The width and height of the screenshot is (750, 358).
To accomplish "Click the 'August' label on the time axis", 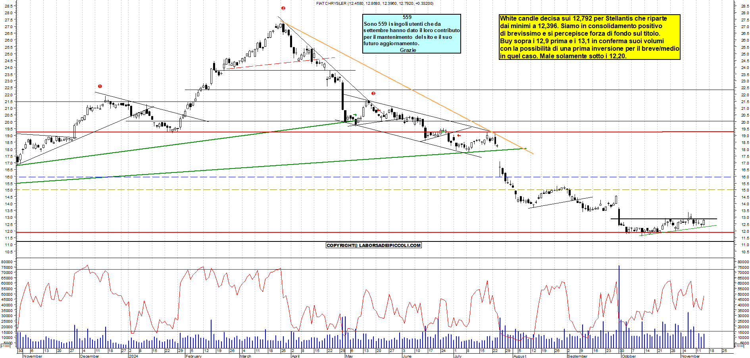I will tap(520, 356).
